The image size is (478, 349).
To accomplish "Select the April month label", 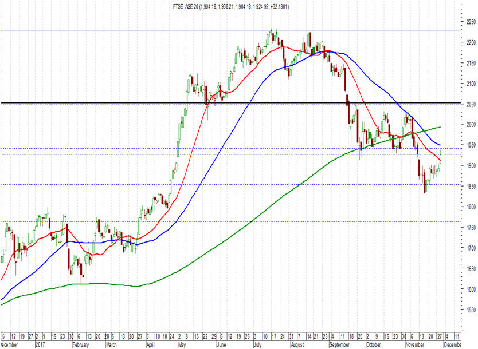I will [x=150, y=345].
